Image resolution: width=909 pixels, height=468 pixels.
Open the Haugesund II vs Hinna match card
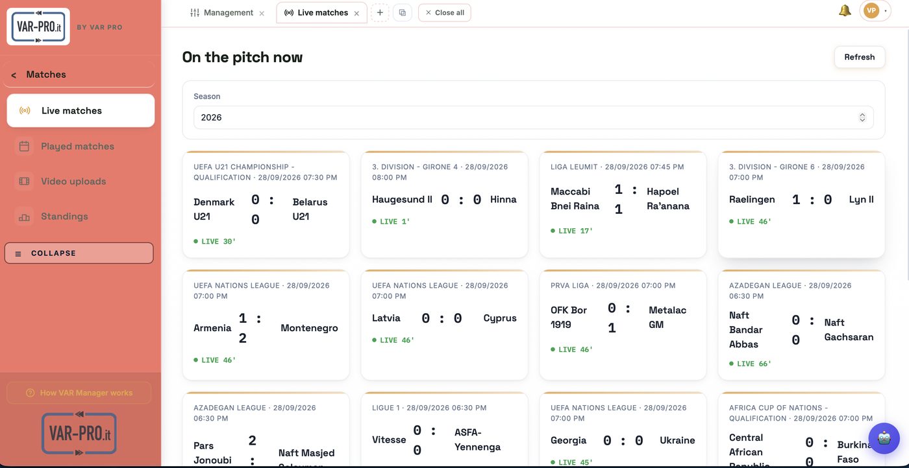(444, 205)
